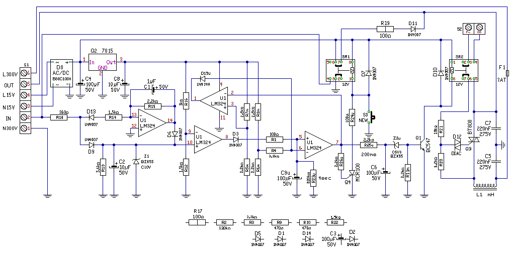The width and height of the screenshot is (513, 255).
Task: Select capacitor C7 220nF 275V
Action: tap(496, 129)
